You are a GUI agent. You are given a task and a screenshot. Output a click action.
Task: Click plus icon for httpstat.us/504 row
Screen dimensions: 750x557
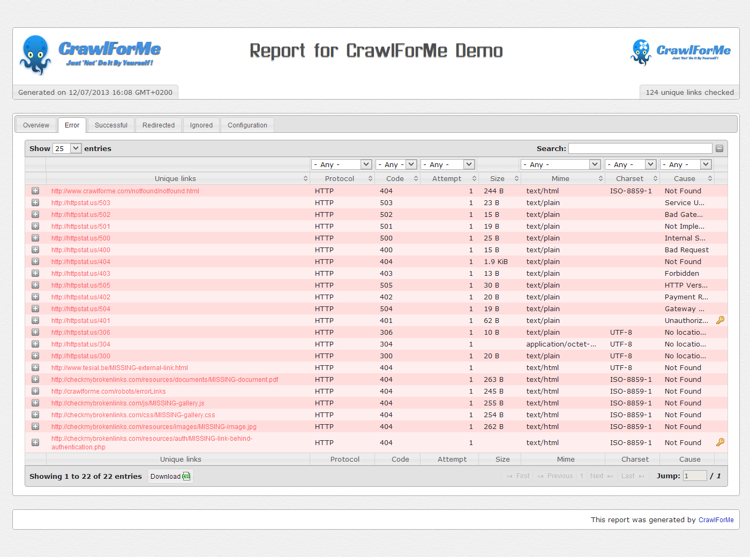35,309
